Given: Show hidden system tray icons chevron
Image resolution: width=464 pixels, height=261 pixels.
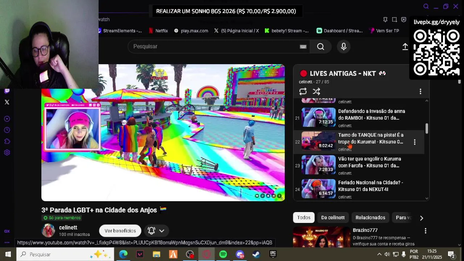Looking at the screenshot, I should point(379,254).
